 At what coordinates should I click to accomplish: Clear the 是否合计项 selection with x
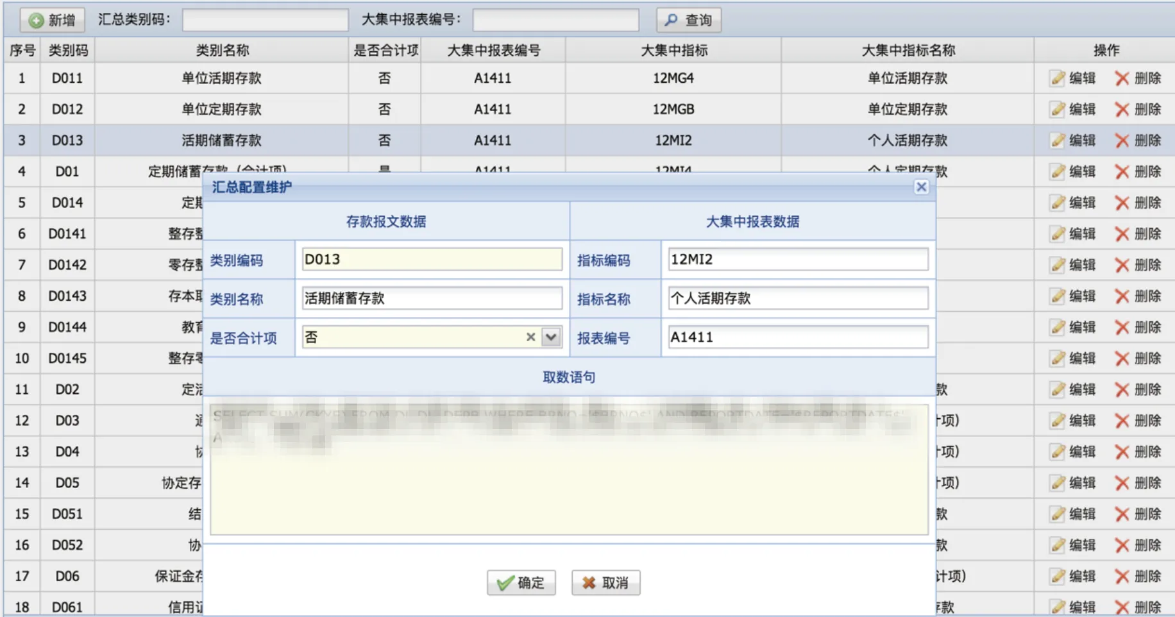(x=530, y=337)
